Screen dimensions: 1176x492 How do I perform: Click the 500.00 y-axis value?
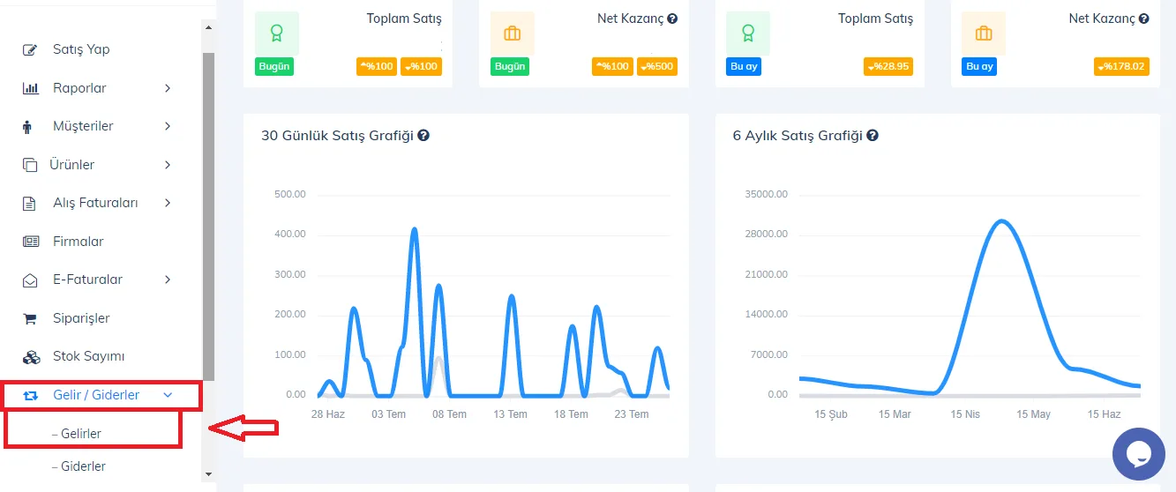pyautogui.click(x=290, y=194)
